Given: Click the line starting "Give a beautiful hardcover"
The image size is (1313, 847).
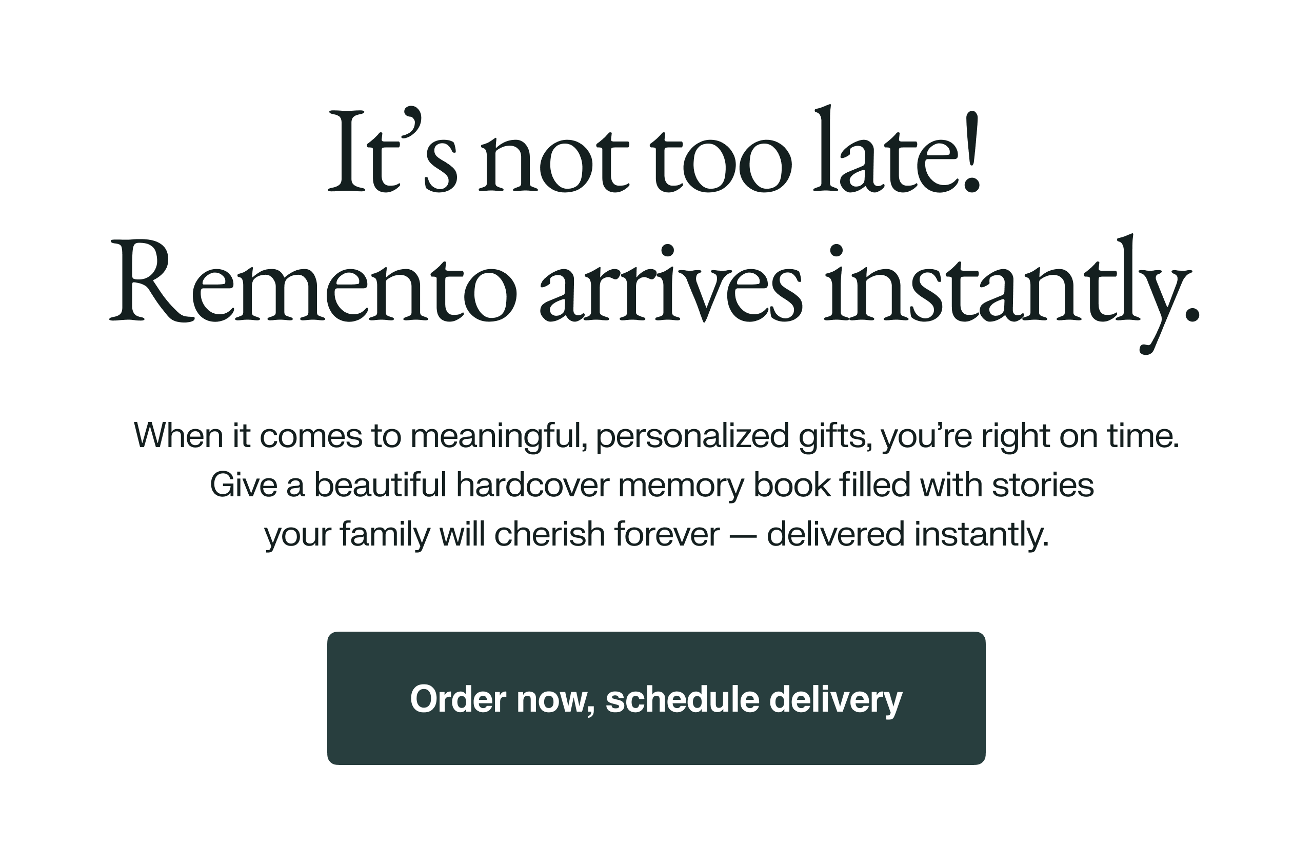Looking at the screenshot, I should pyautogui.click(x=652, y=485).
